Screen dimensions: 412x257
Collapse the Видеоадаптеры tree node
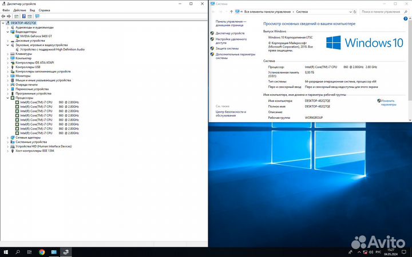7,31
